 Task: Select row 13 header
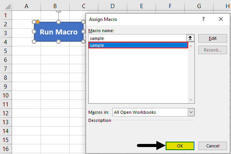[5, 122]
